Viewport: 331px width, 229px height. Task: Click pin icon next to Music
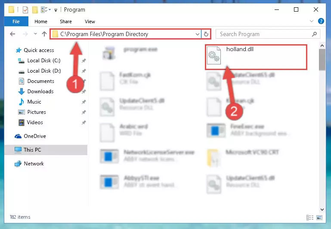point(84,102)
